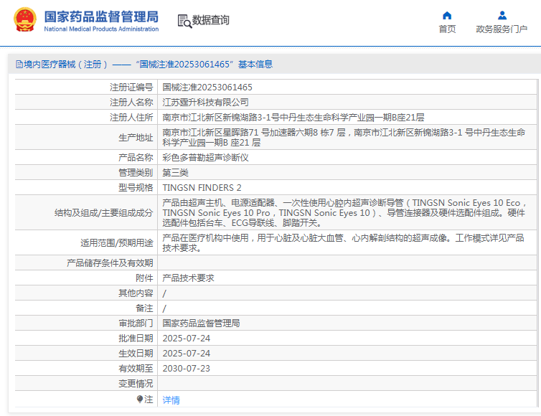The width and height of the screenshot is (541, 416).
Task: Click the 注册人住所 row label
Action: (131, 118)
